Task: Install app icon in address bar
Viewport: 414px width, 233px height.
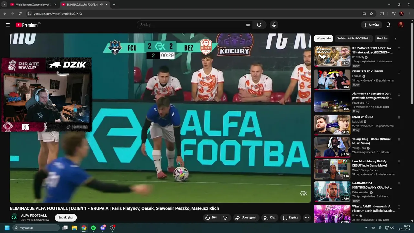Action: (x=364, y=14)
